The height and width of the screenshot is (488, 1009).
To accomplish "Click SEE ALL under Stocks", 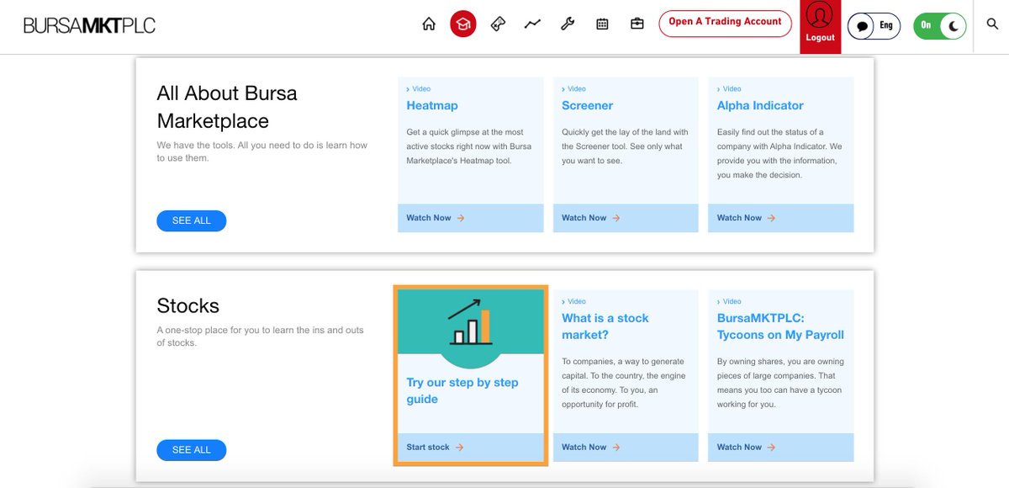I will tap(191, 450).
